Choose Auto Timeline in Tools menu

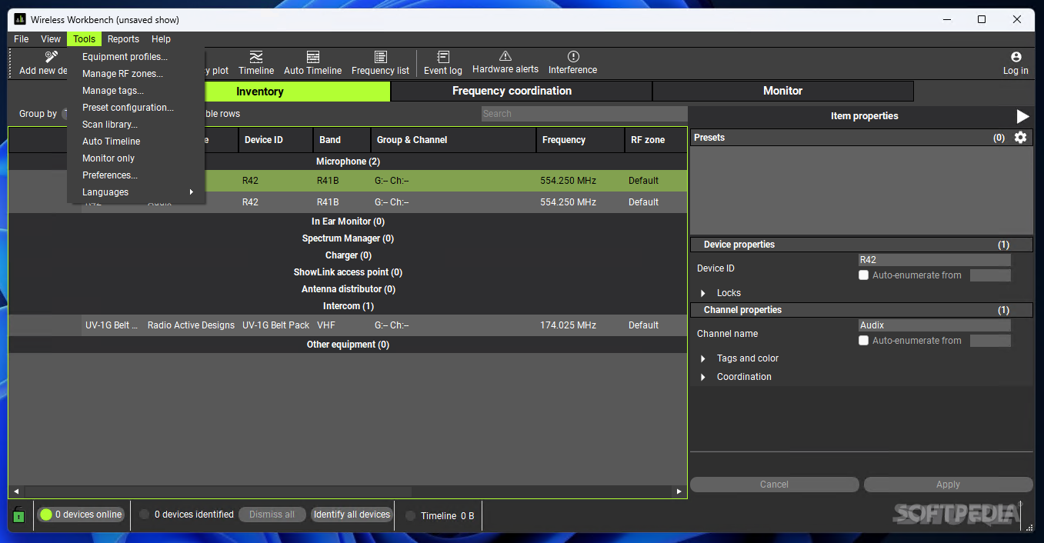pos(136,142)
